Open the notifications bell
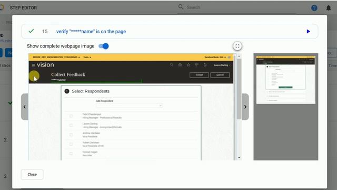This screenshot has width=337, height=190. (329, 8)
